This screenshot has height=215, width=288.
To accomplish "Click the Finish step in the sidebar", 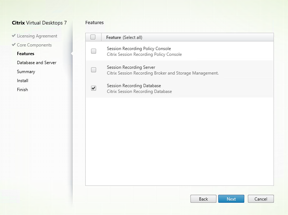I will tap(22, 90).
